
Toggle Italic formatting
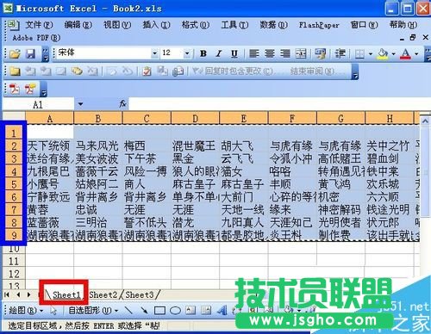(219, 53)
